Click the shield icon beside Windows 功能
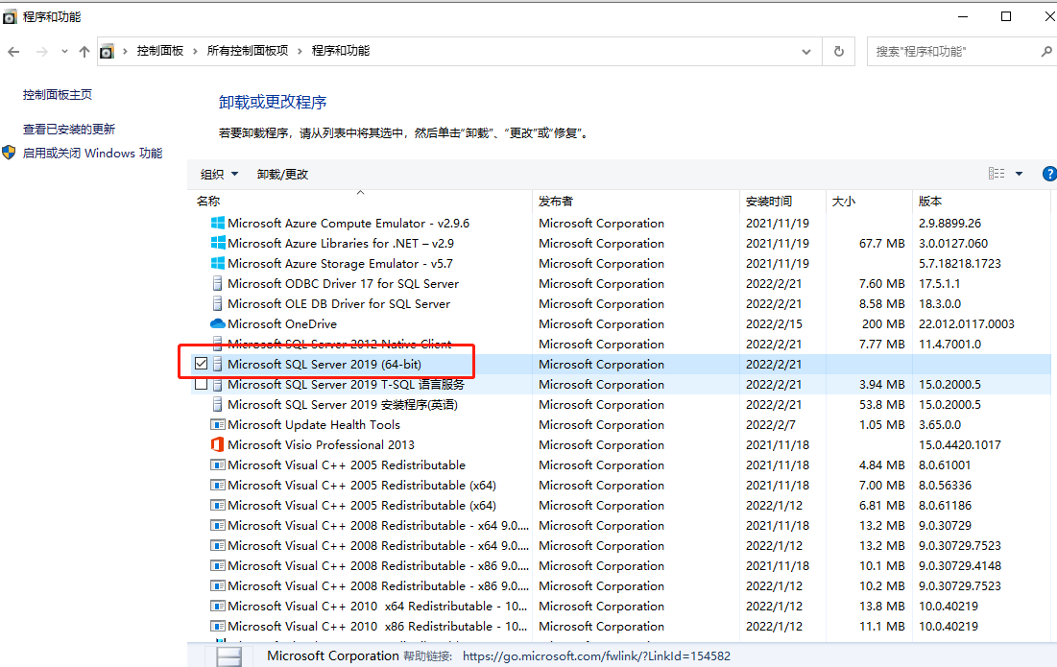The width and height of the screenshot is (1057, 667). [x=9, y=153]
